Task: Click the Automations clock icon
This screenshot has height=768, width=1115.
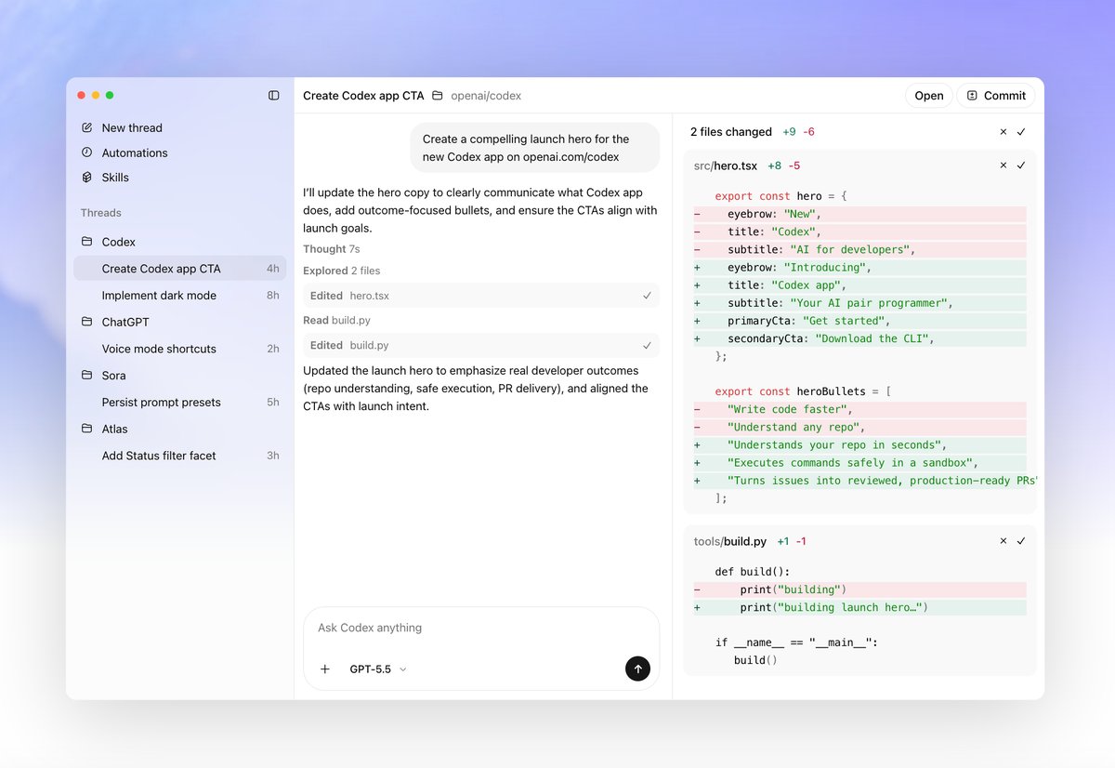Action: pyautogui.click(x=87, y=152)
